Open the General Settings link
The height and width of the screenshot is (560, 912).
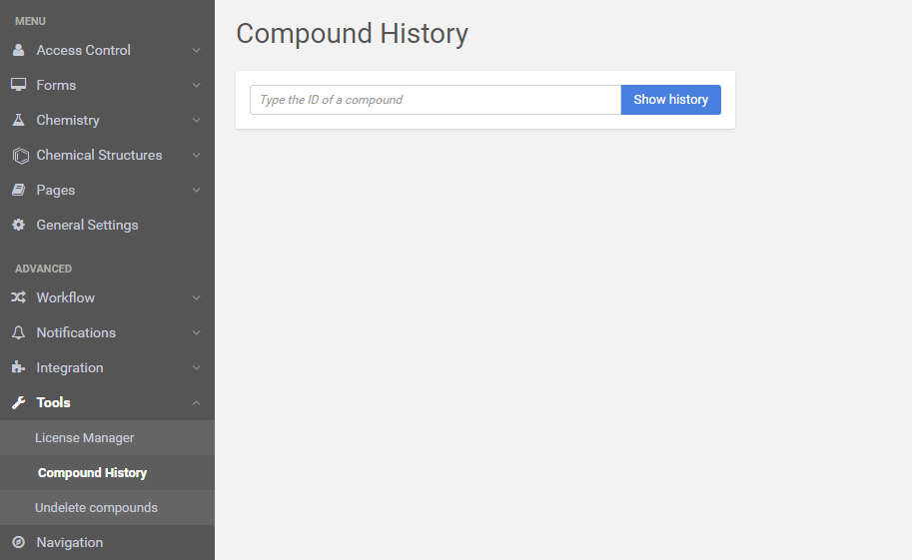click(x=87, y=225)
